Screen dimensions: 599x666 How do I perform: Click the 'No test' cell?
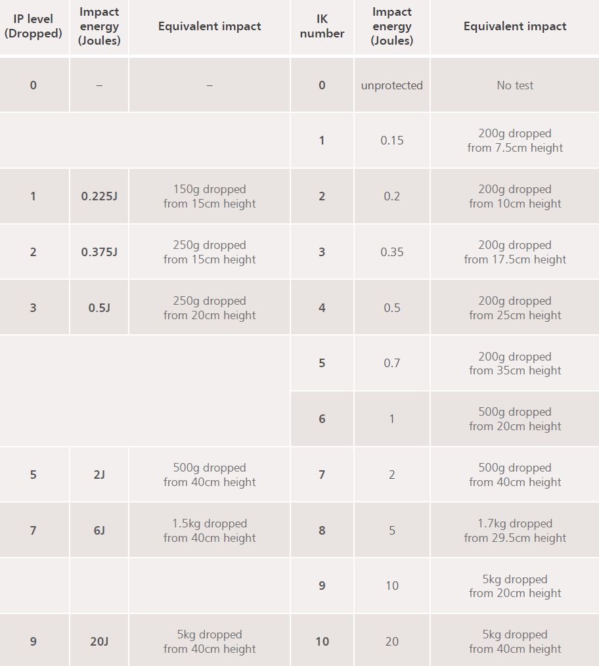click(515, 85)
